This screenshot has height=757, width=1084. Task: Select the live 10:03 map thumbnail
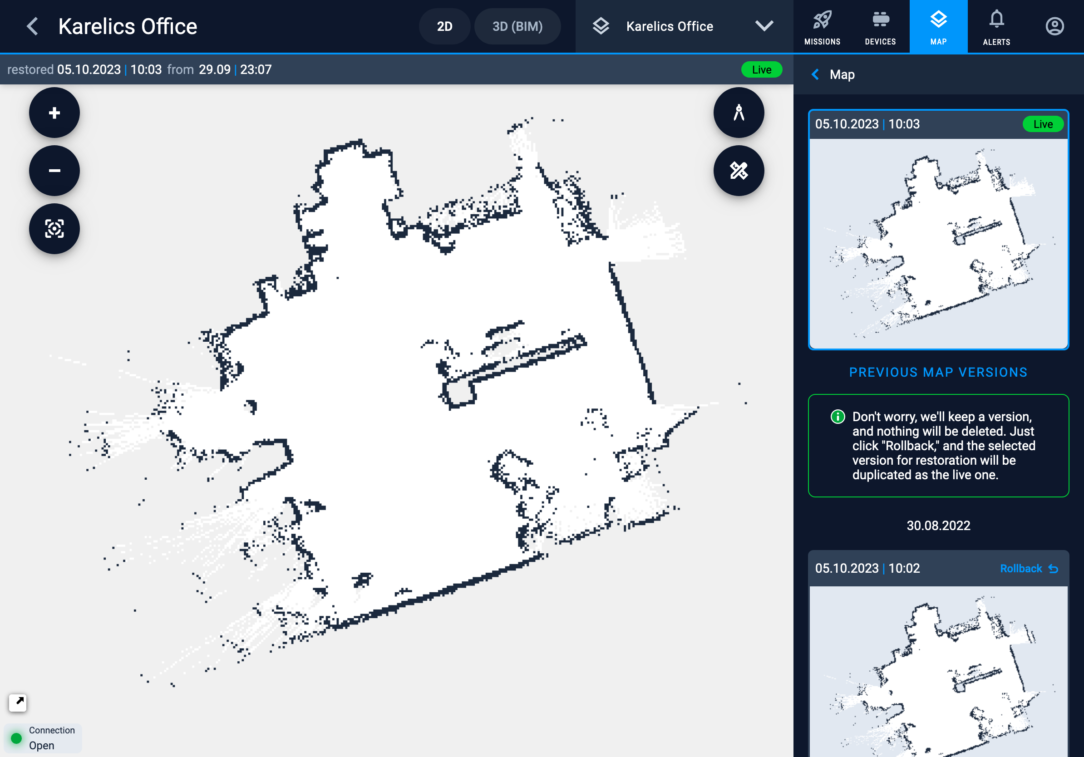(938, 243)
